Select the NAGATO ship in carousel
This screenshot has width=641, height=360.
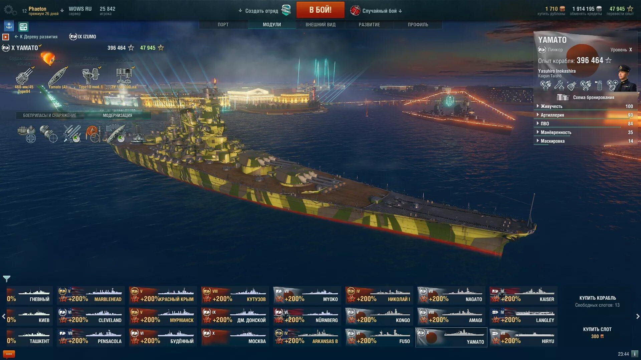coord(451,295)
